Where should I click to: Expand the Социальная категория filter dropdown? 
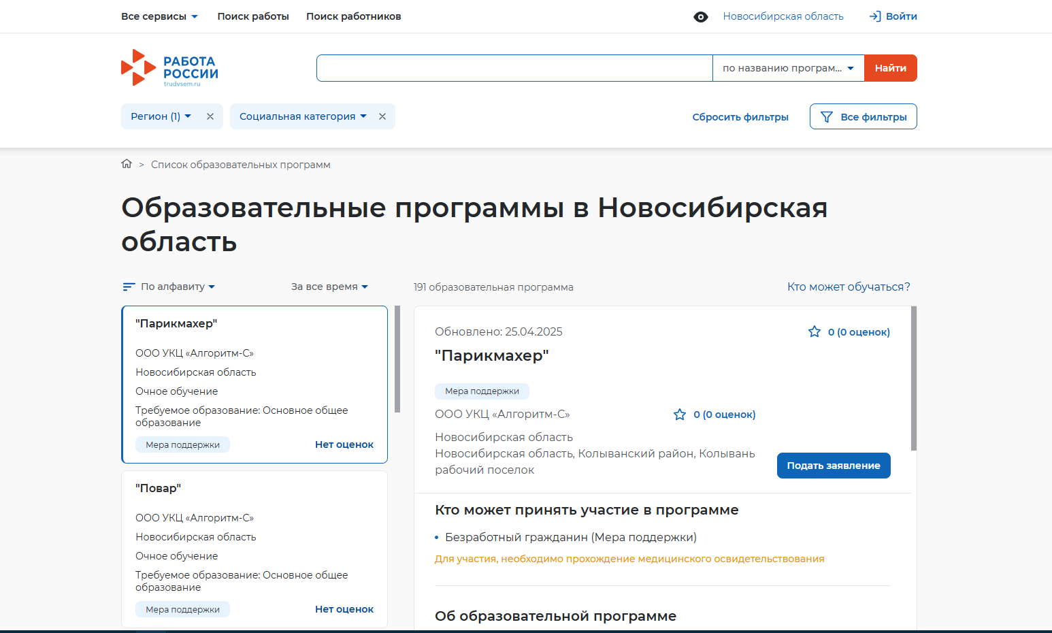(302, 116)
